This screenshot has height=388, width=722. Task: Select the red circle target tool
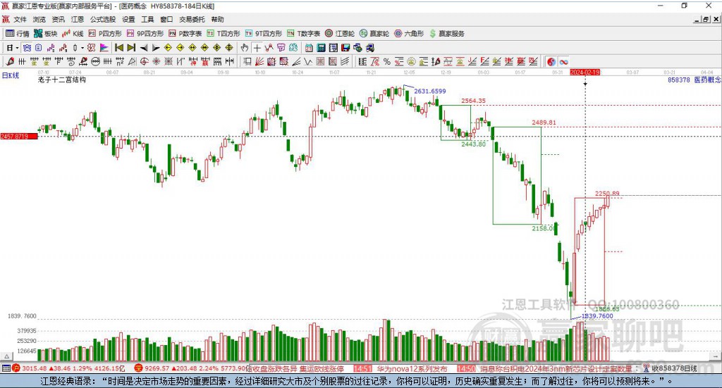tap(144, 61)
